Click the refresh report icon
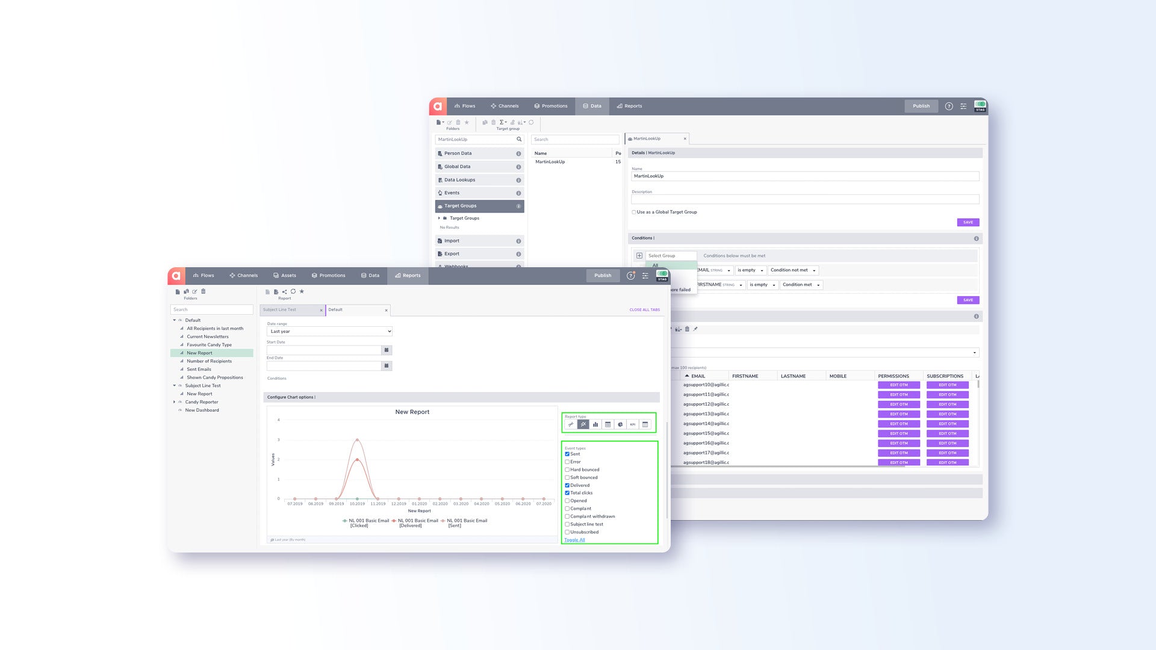 click(x=293, y=292)
